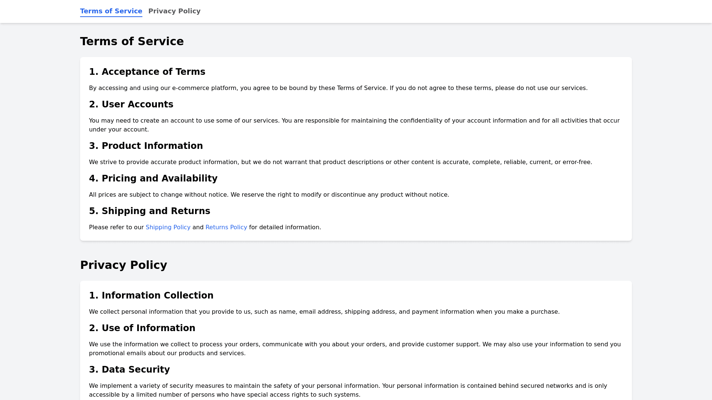Click the large Privacy Policy section title
Screen dimensions: 712x400
point(123,265)
